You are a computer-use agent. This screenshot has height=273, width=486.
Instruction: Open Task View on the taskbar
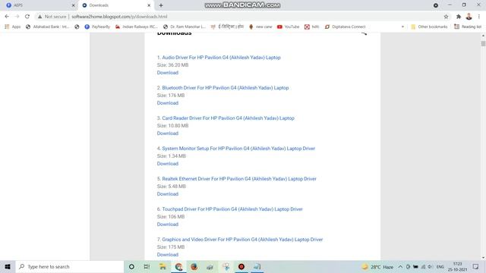pyautogui.click(x=147, y=266)
